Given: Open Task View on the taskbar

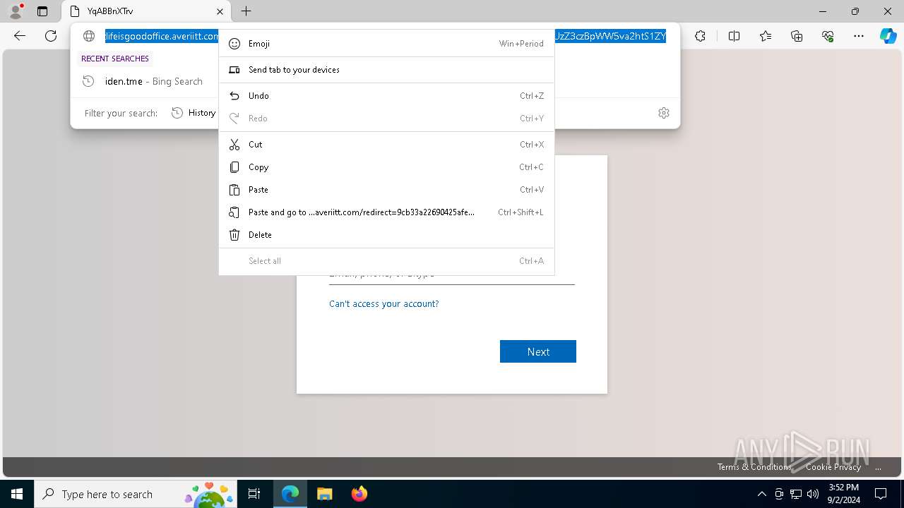Looking at the screenshot, I should pos(254,494).
